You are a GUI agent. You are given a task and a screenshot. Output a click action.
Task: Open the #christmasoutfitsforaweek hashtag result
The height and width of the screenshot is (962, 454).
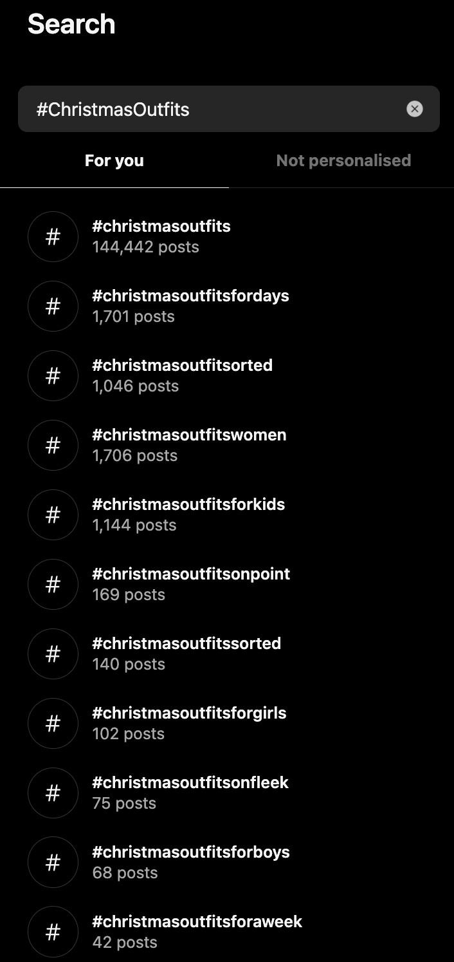coord(197,921)
